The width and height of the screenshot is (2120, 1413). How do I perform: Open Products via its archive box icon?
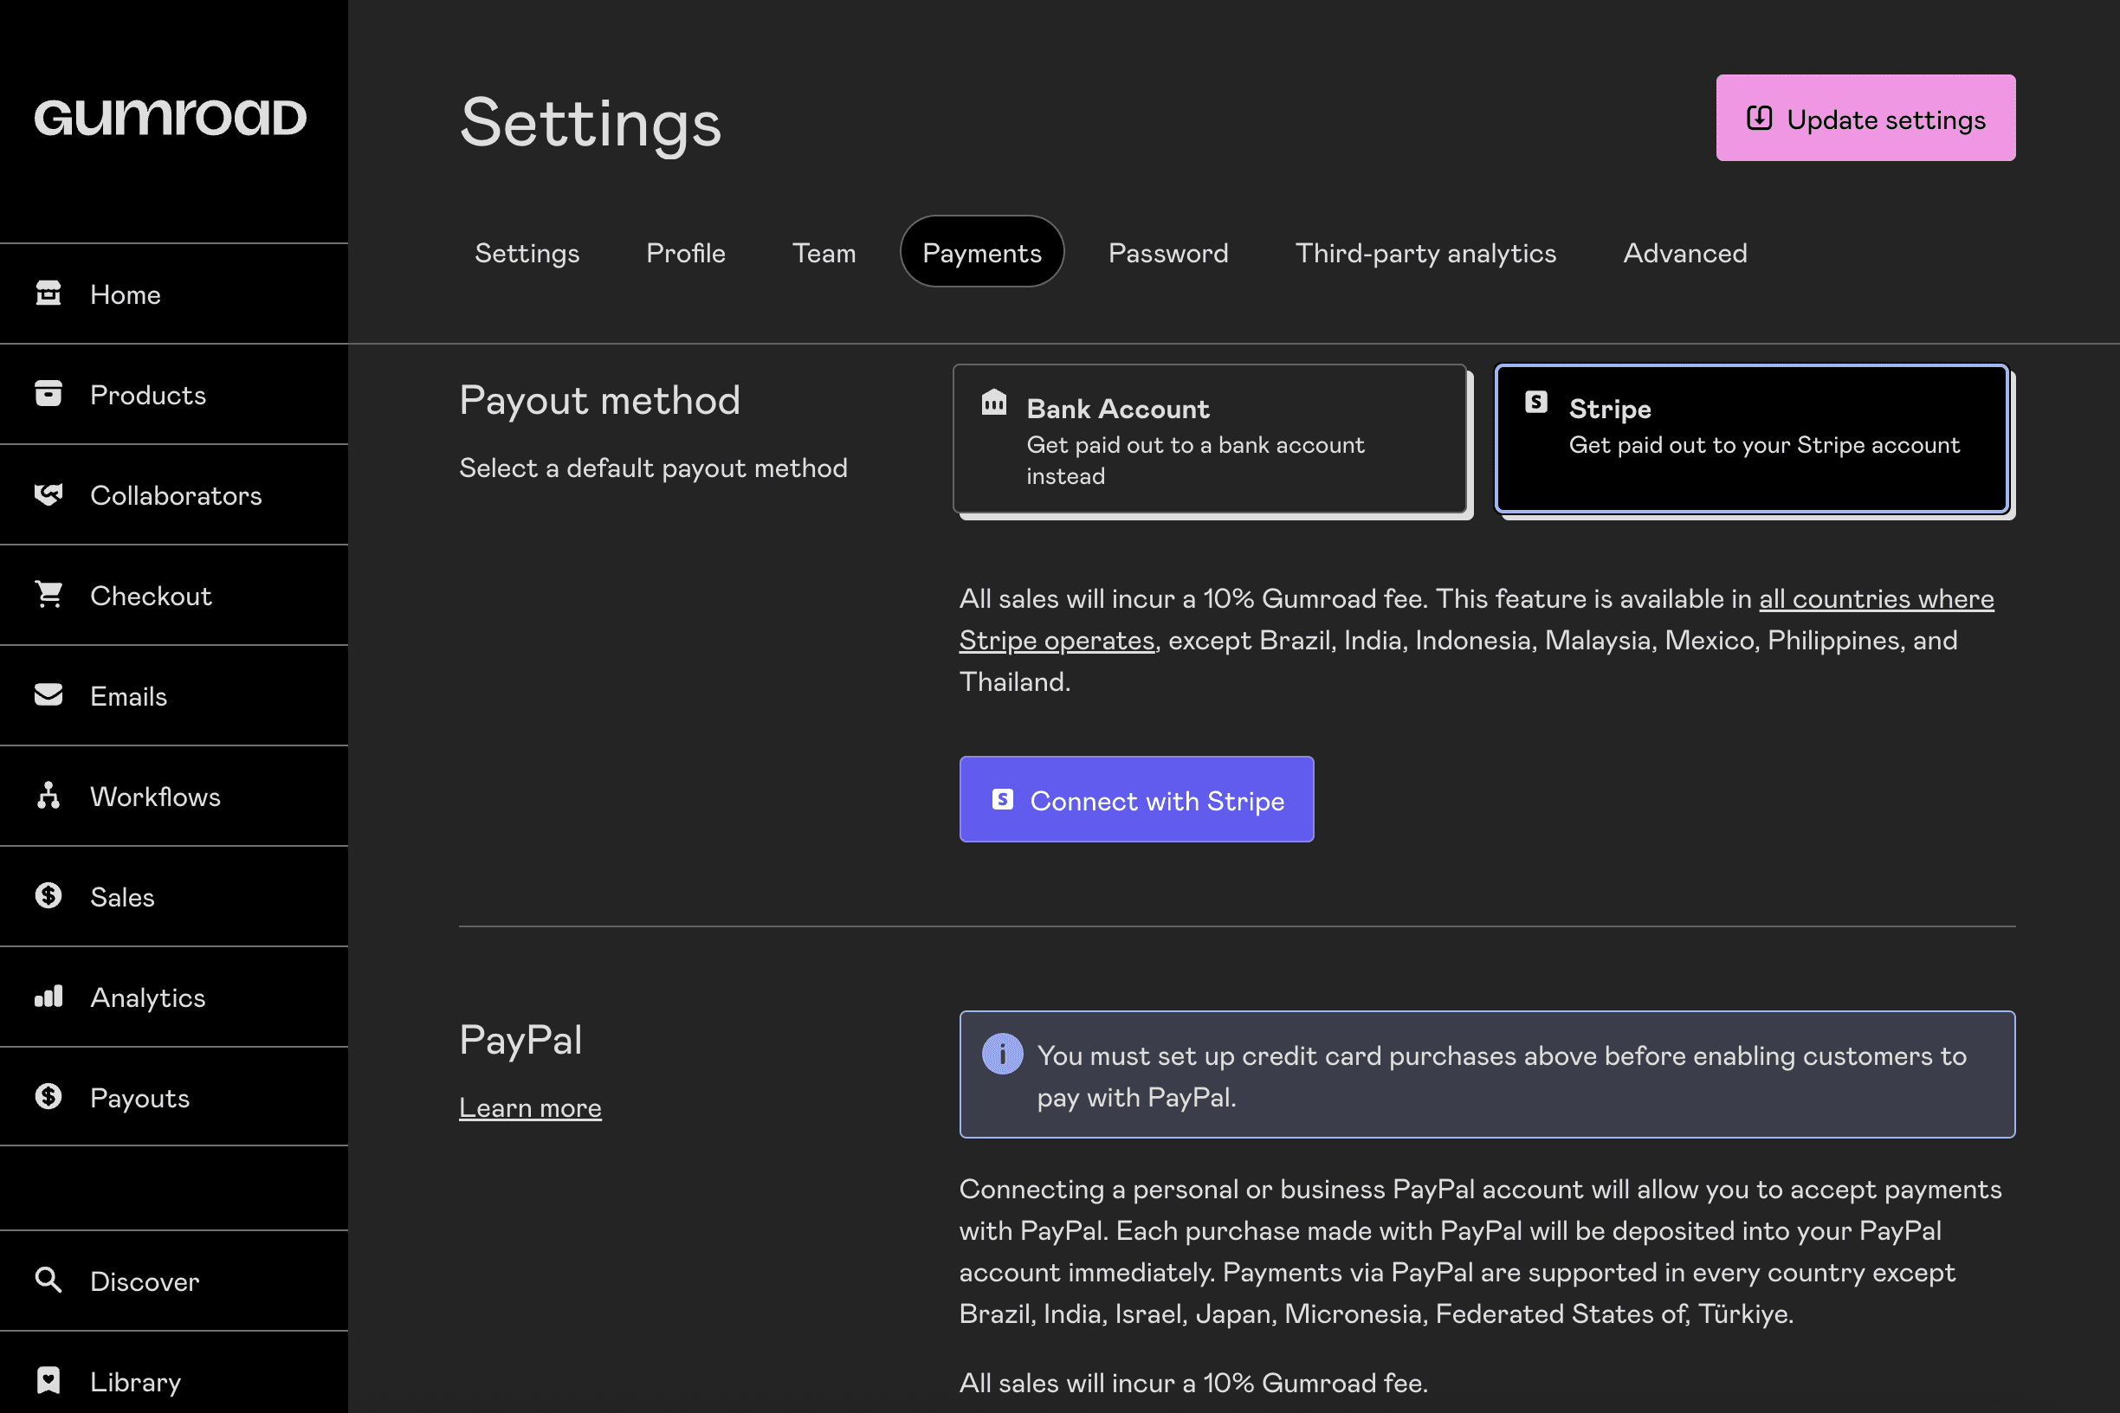[x=48, y=394]
